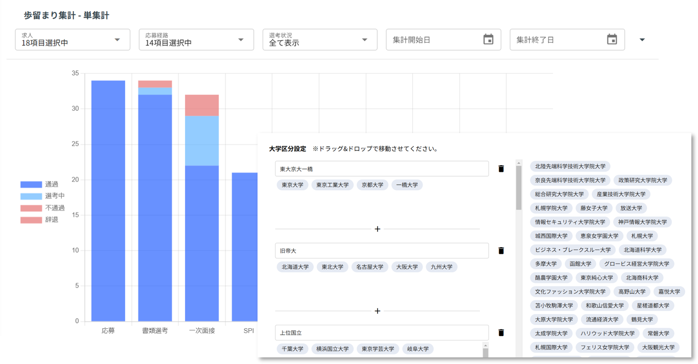Select the 北陸先端科学技術大学院大学 chip

pos(570,166)
